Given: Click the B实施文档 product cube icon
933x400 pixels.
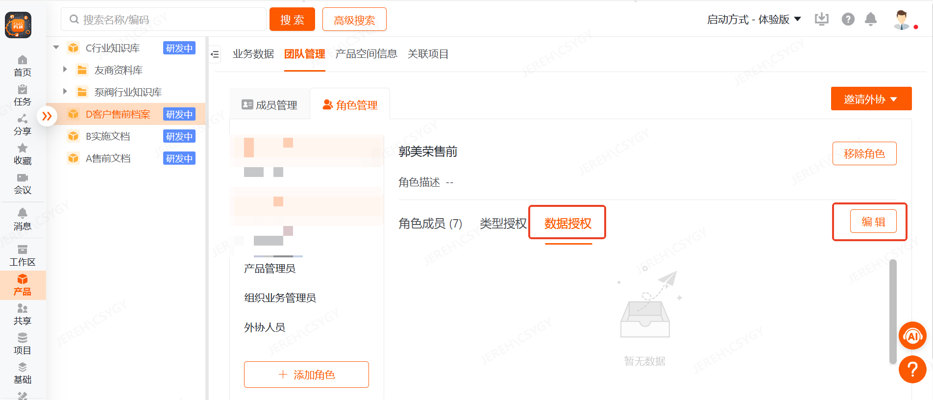Looking at the screenshot, I should tap(74, 136).
